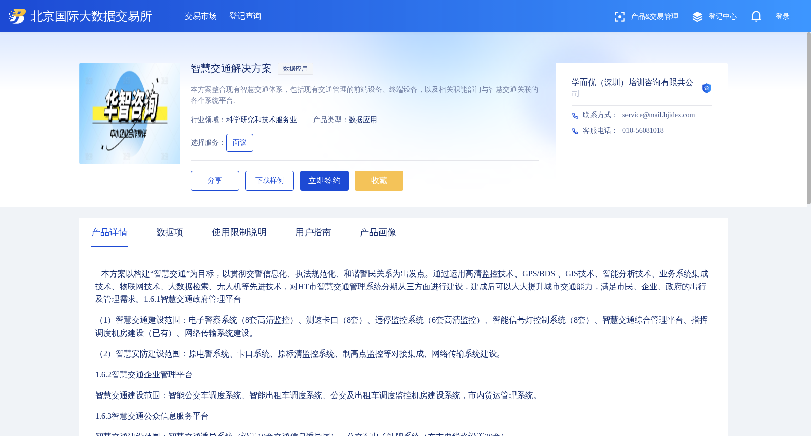Click the 数据应用 tag beside title
Image resolution: width=811 pixels, height=436 pixels.
(296, 69)
